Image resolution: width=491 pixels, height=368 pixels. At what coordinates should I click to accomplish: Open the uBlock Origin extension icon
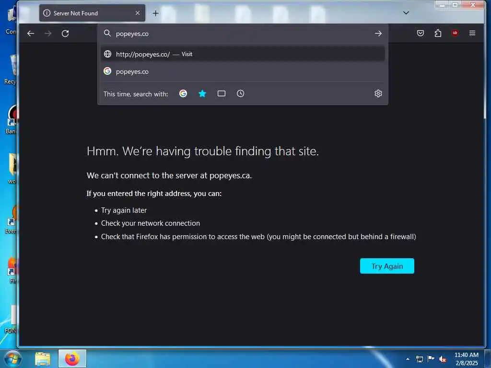(x=455, y=33)
